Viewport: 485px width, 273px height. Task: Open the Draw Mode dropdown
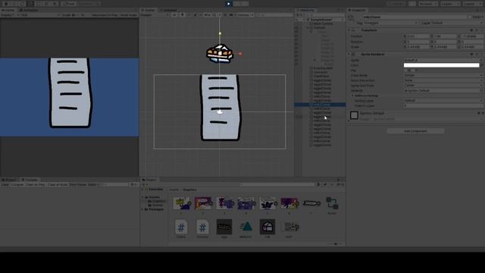[443, 75]
